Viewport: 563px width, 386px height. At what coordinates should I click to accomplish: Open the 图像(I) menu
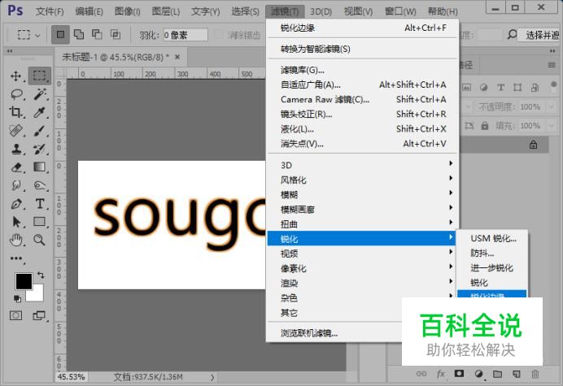point(127,11)
